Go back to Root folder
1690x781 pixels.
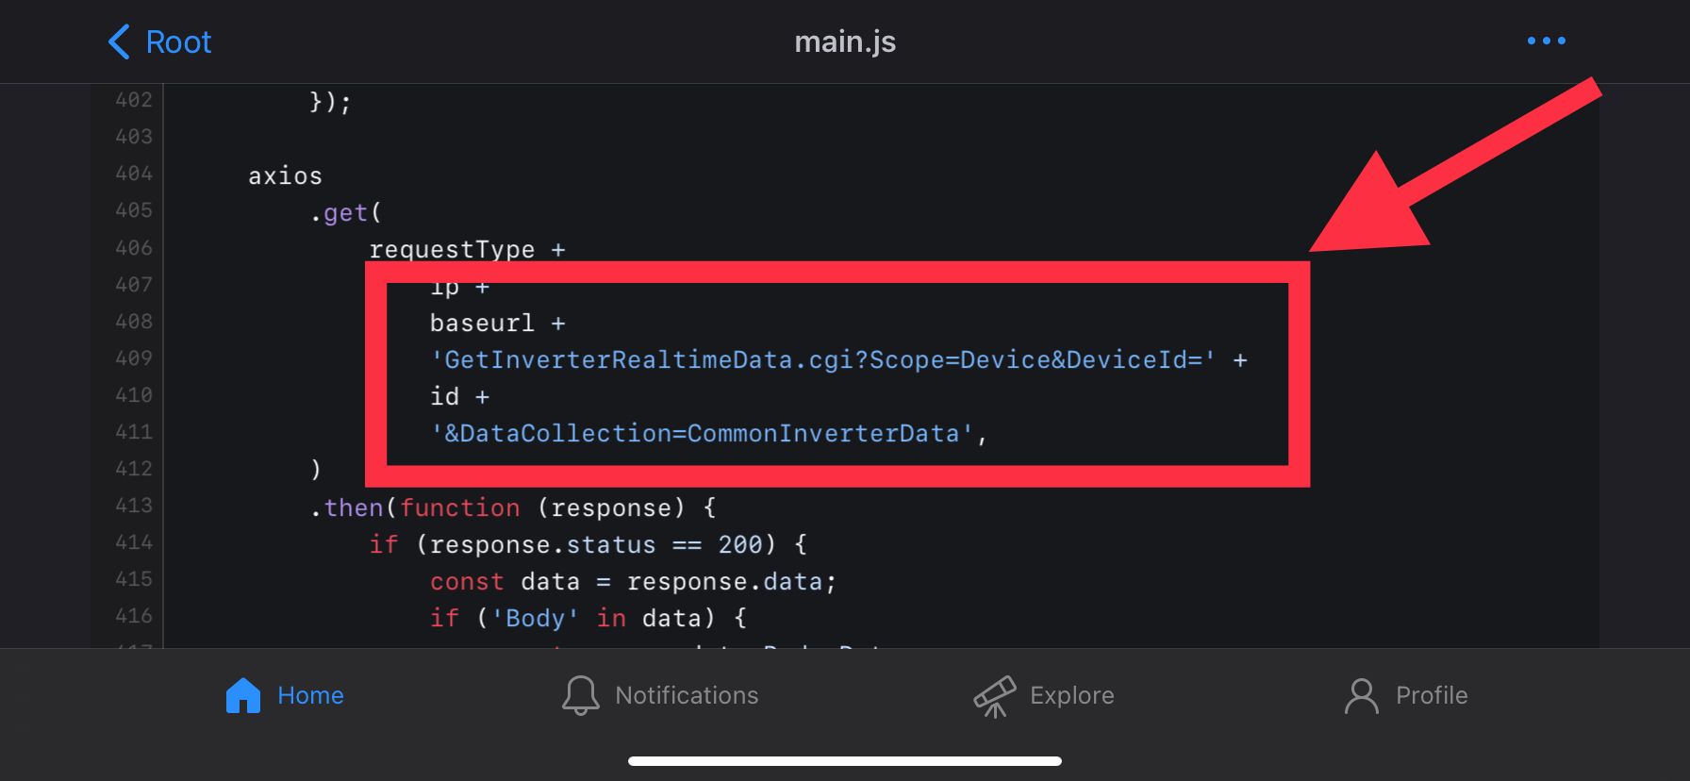click(x=159, y=42)
